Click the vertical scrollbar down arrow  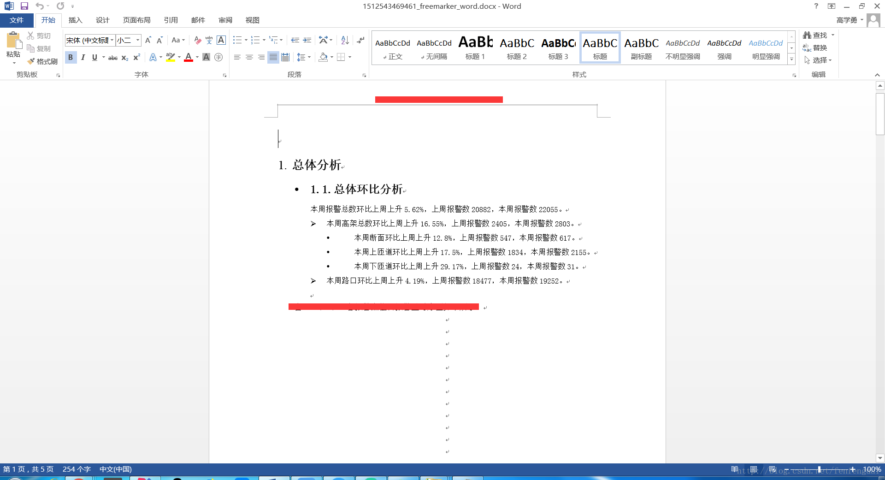[x=880, y=458]
